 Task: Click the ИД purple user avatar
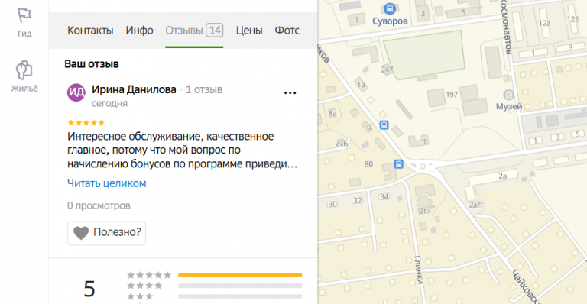tap(76, 92)
